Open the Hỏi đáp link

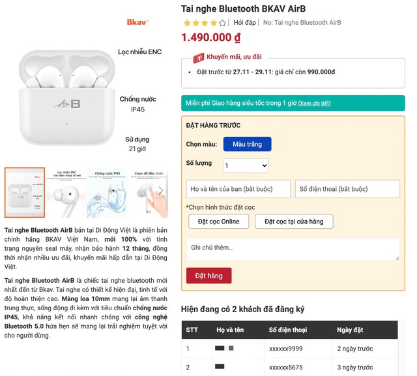(244, 23)
